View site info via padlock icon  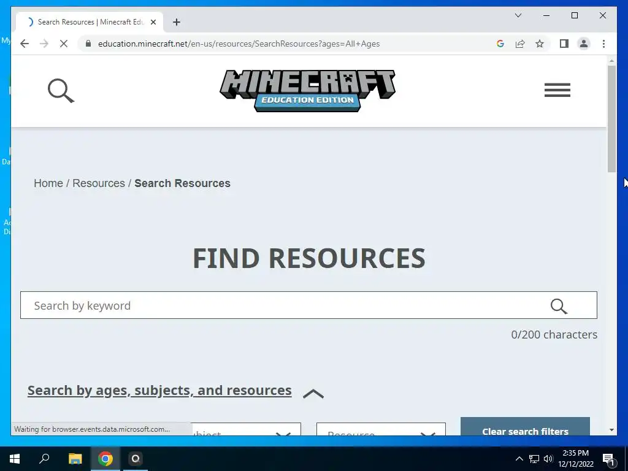88,44
